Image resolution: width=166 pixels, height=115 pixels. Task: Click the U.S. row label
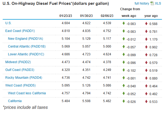[x=8, y=23]
